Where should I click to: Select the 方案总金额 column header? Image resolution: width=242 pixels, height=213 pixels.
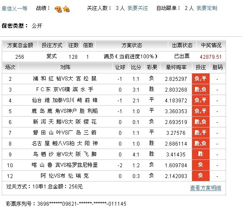[x=20, y=45]
